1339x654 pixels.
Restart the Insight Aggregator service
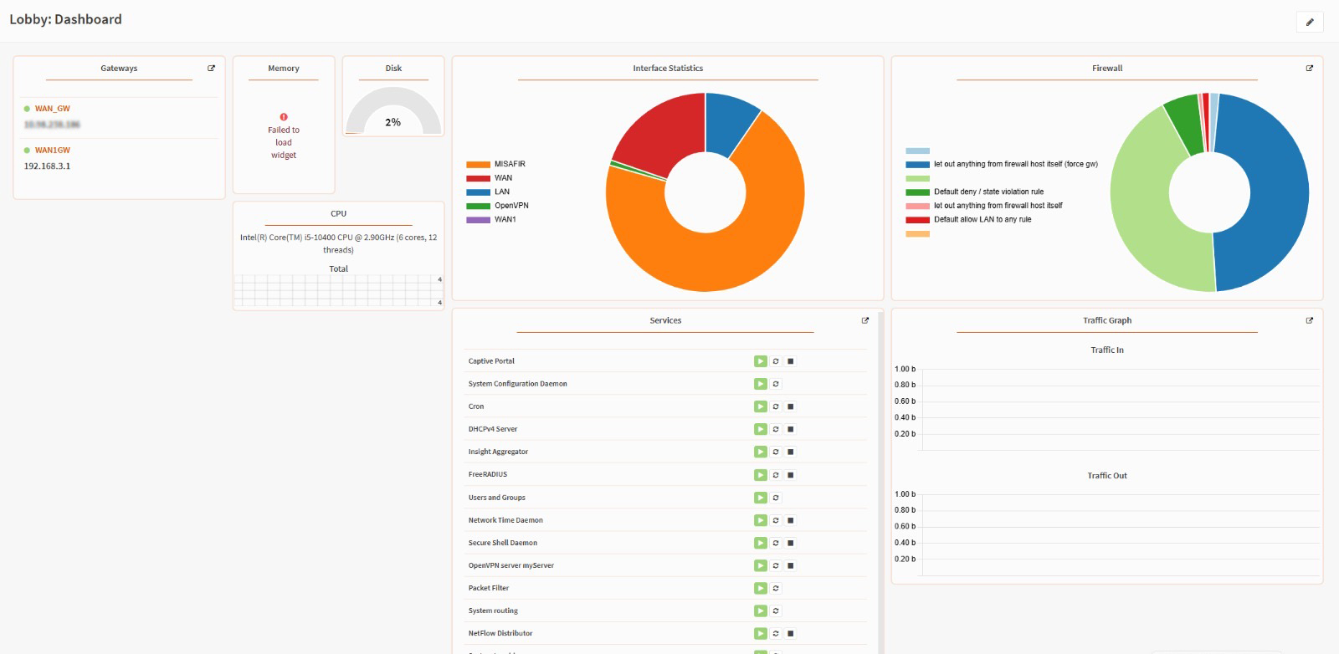[776, 452]
